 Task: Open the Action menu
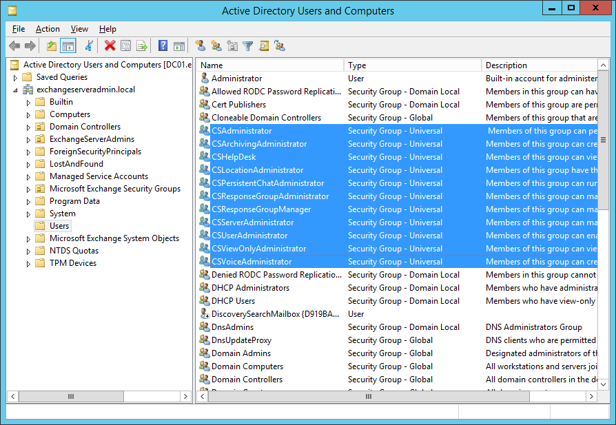point(48,29)
